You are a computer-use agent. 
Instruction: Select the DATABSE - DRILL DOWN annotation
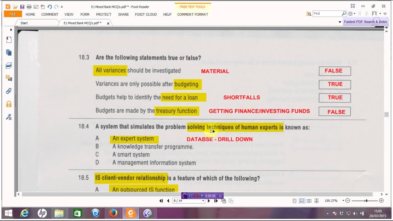pyautogui.click(x=220, y=139)
